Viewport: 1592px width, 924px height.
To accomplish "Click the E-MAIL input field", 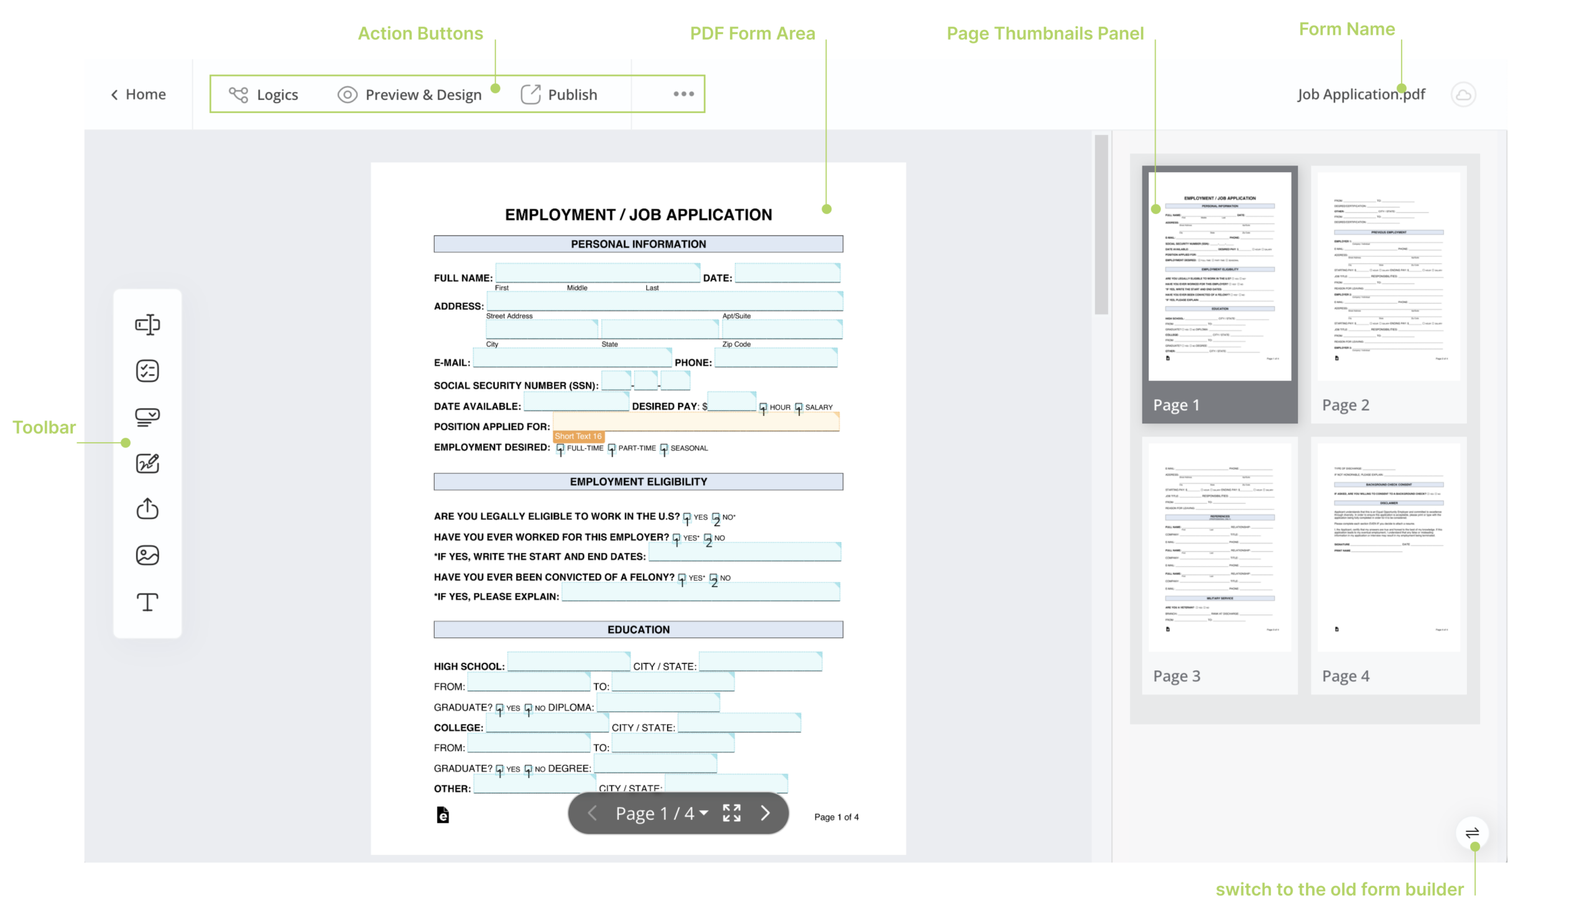I will click(572, 358).
